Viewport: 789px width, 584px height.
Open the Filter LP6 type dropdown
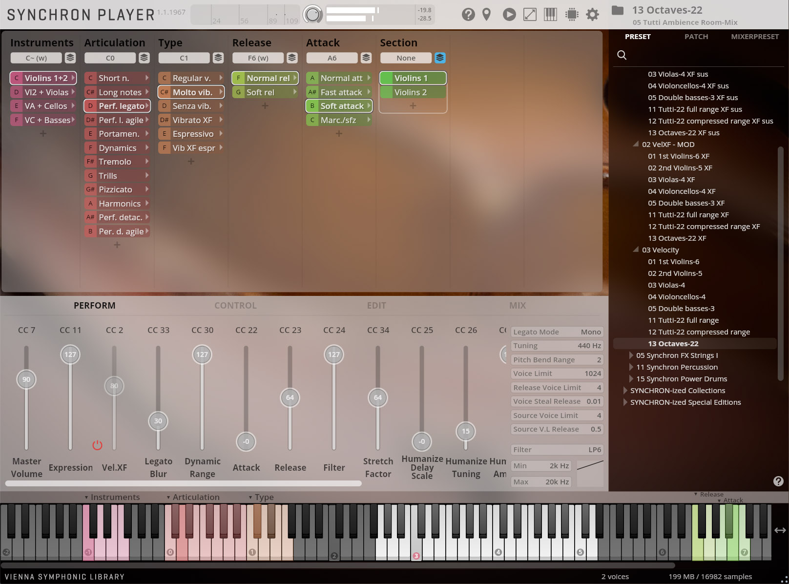557,450
